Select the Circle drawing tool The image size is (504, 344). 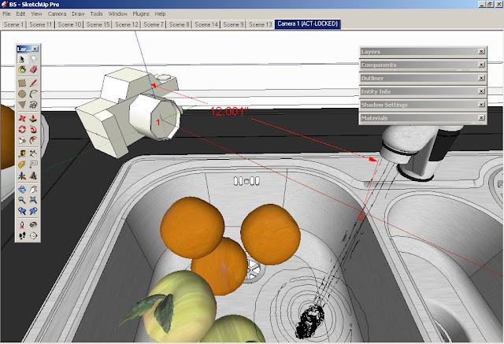[22, 94]
